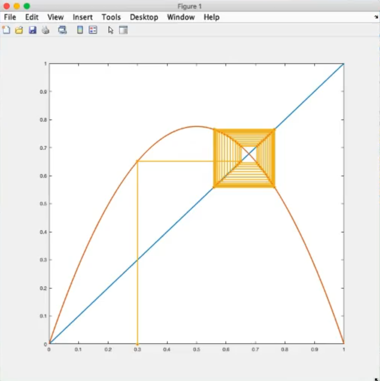Screen dimensions: 380x381
Task: Click the dock figure arrow in menu bar
Action: coord(376,17)
